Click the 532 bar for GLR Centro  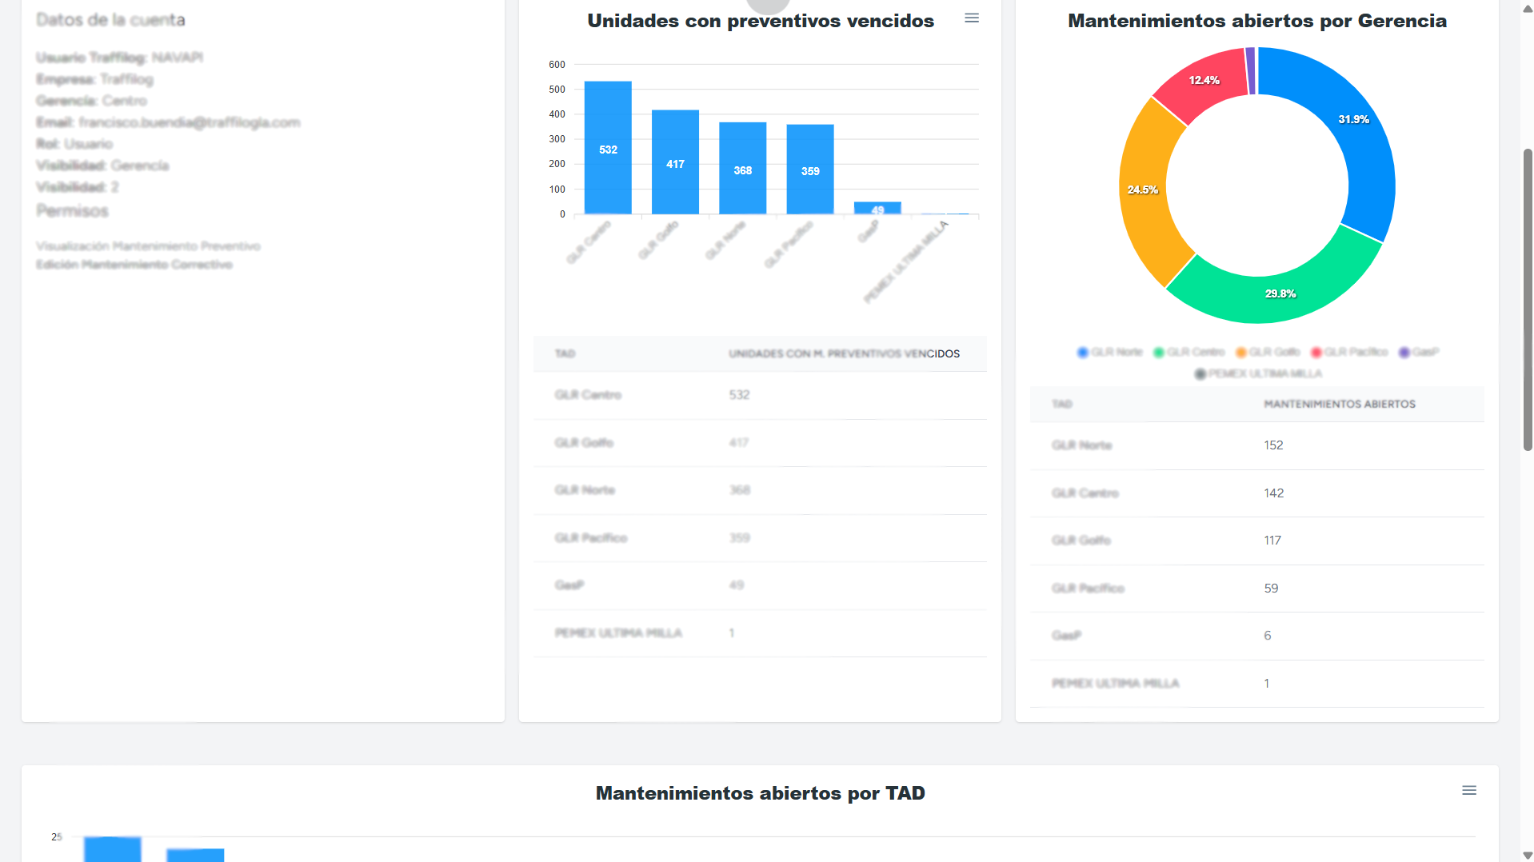[608, 148]
